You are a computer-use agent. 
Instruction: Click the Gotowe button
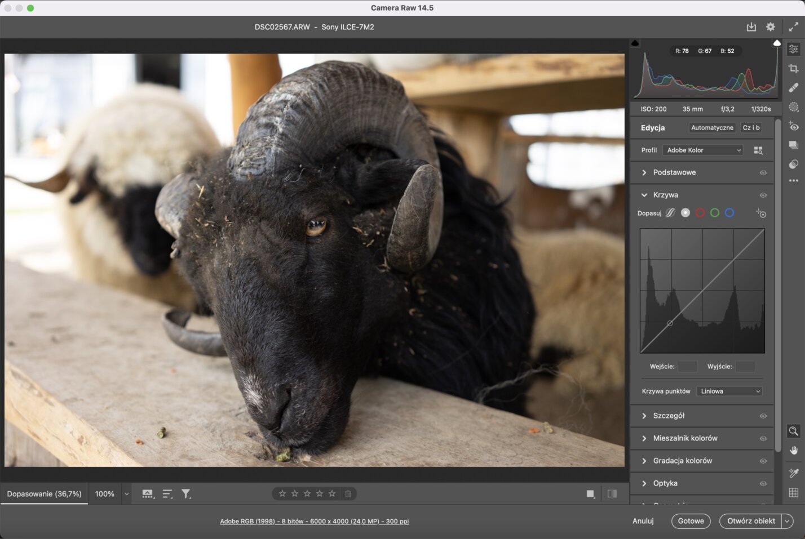[x=691, y=521]
